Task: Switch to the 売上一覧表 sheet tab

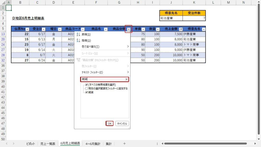Action: pos(48,144)
